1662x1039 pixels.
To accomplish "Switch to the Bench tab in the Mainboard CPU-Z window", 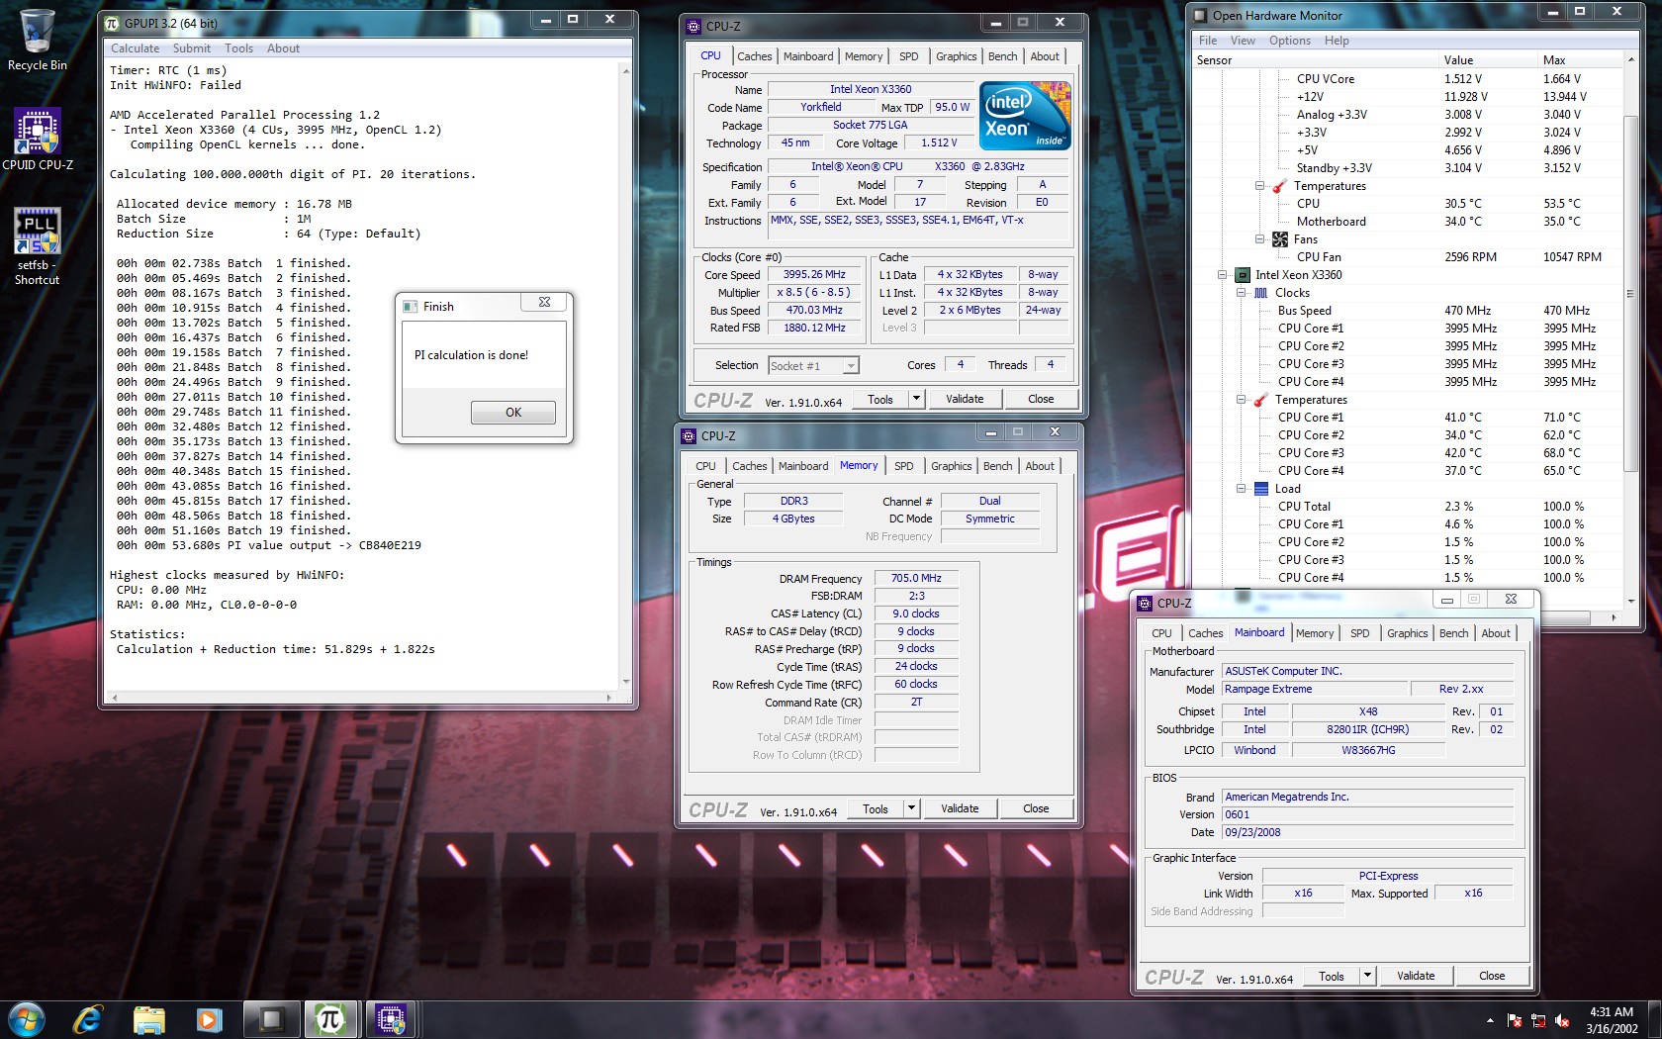I will (1453, 633).
